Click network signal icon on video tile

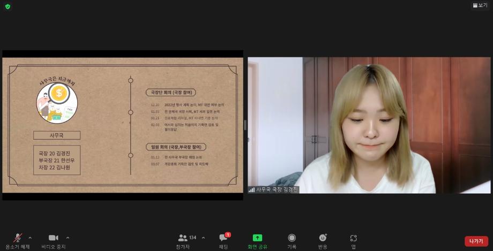coord(252,189)
